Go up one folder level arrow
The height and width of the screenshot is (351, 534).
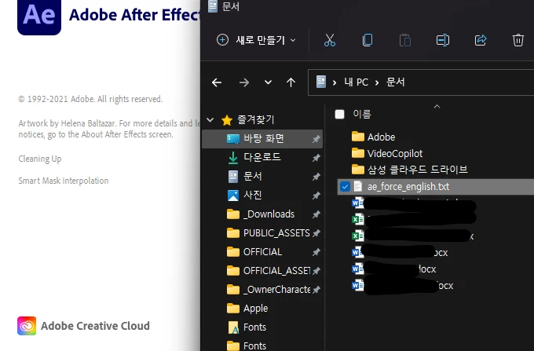(x=291, y=82)
